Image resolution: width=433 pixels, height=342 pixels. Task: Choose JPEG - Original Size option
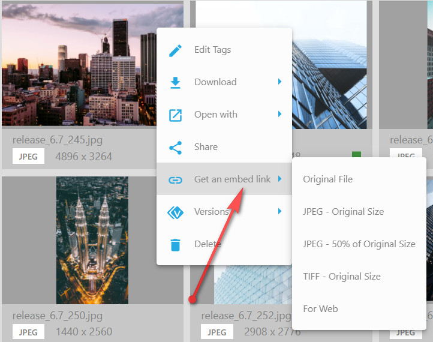point(343,212)
